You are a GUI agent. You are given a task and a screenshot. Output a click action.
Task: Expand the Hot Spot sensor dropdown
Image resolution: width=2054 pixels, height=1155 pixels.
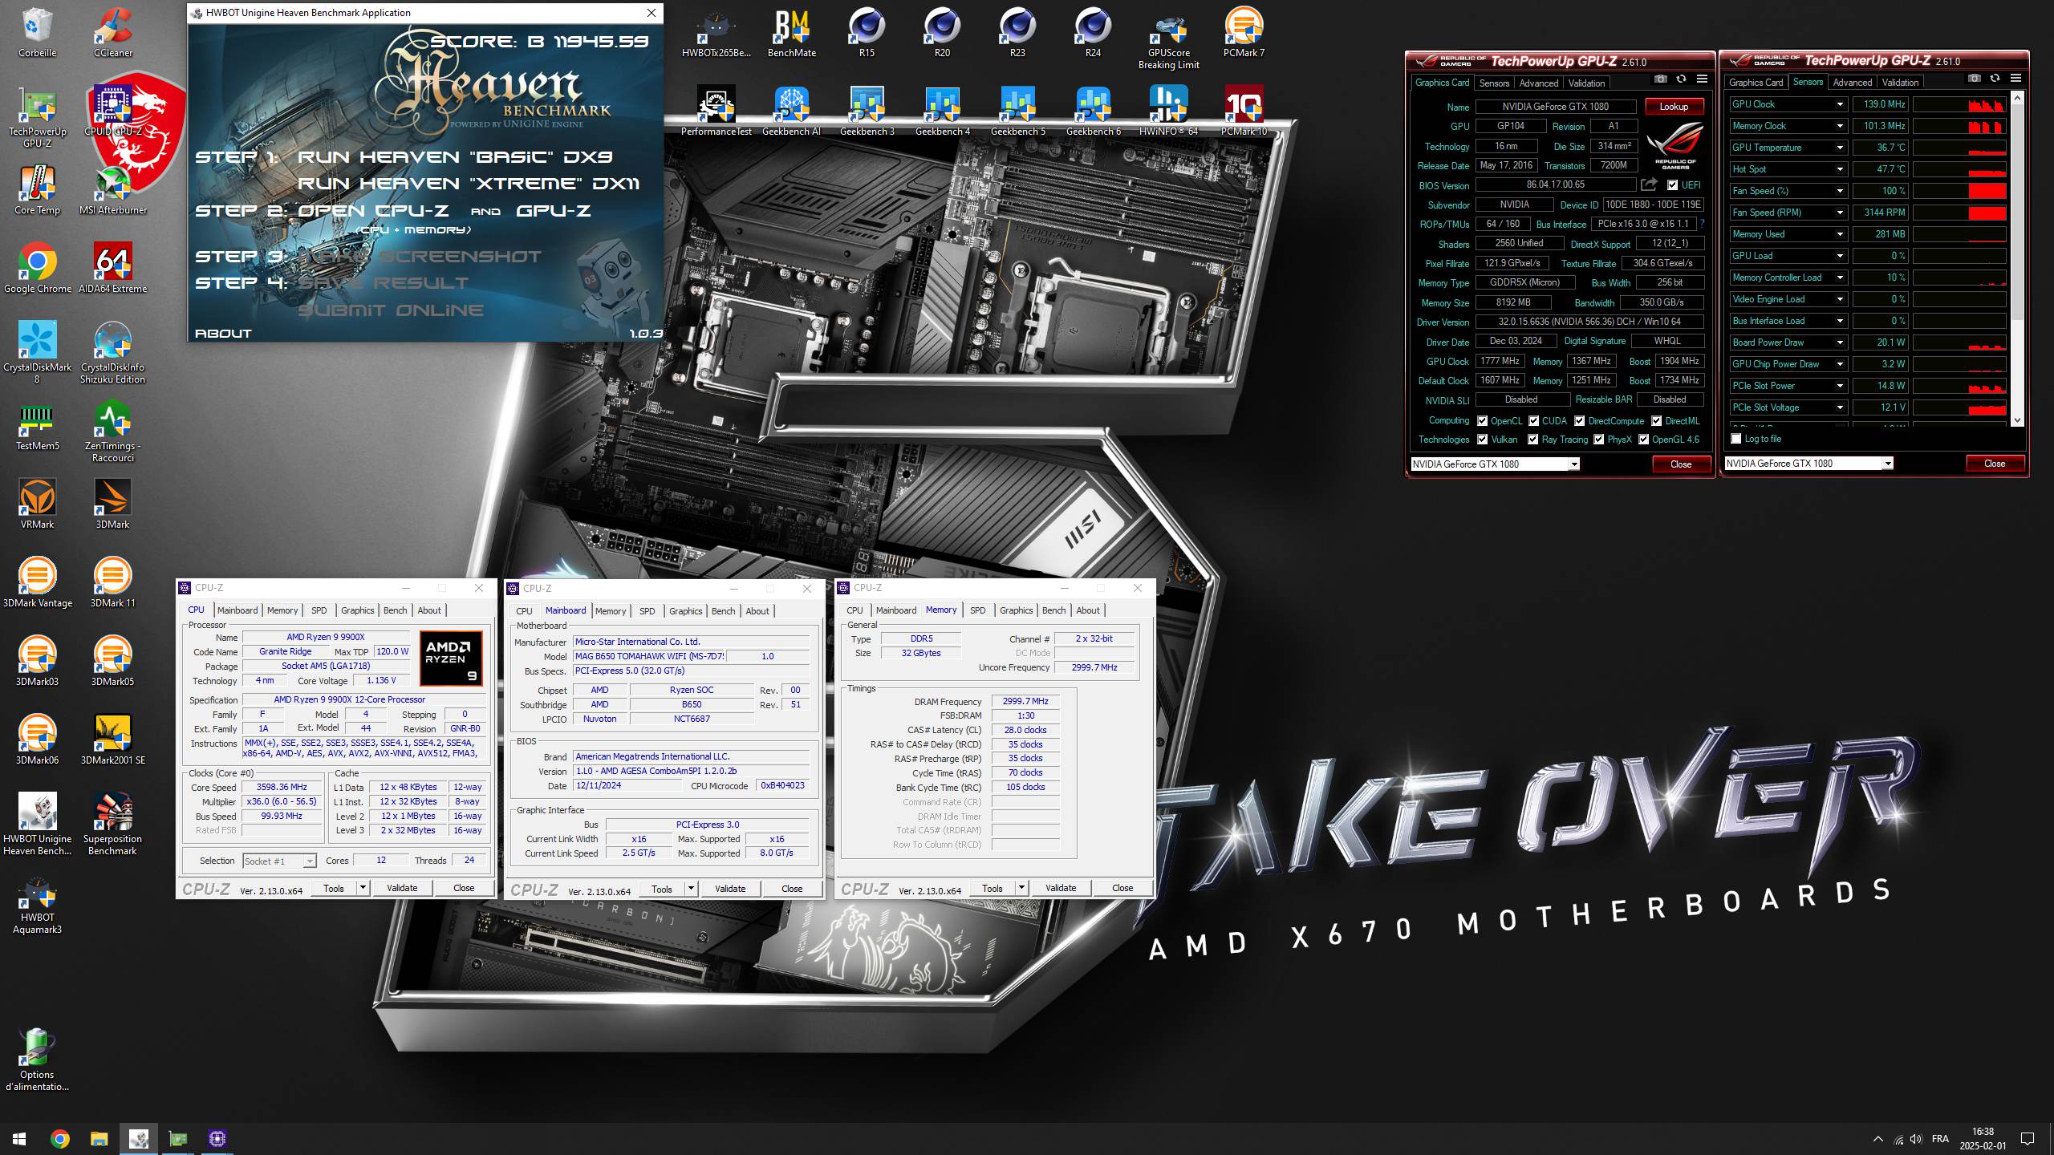point(1840,169)
